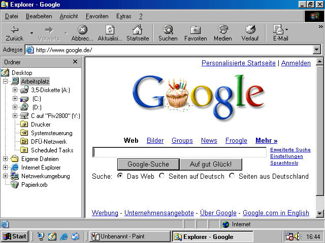Viewport: 325px width, 243px height.
Task: Open the network drive C auf "Piv2800" (Y:)
Action: (x=55, y=116)
